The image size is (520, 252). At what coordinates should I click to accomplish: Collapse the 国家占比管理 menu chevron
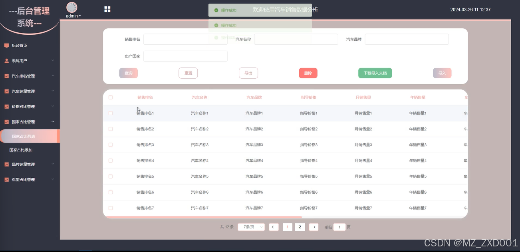53,122
